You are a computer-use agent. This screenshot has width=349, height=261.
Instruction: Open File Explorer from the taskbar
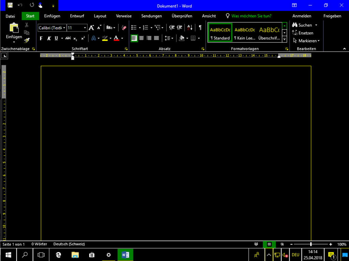point(75,255)
